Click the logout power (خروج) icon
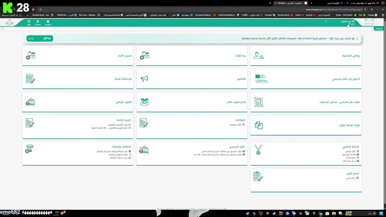The image size is (386, 217). (x=29, y=22)
